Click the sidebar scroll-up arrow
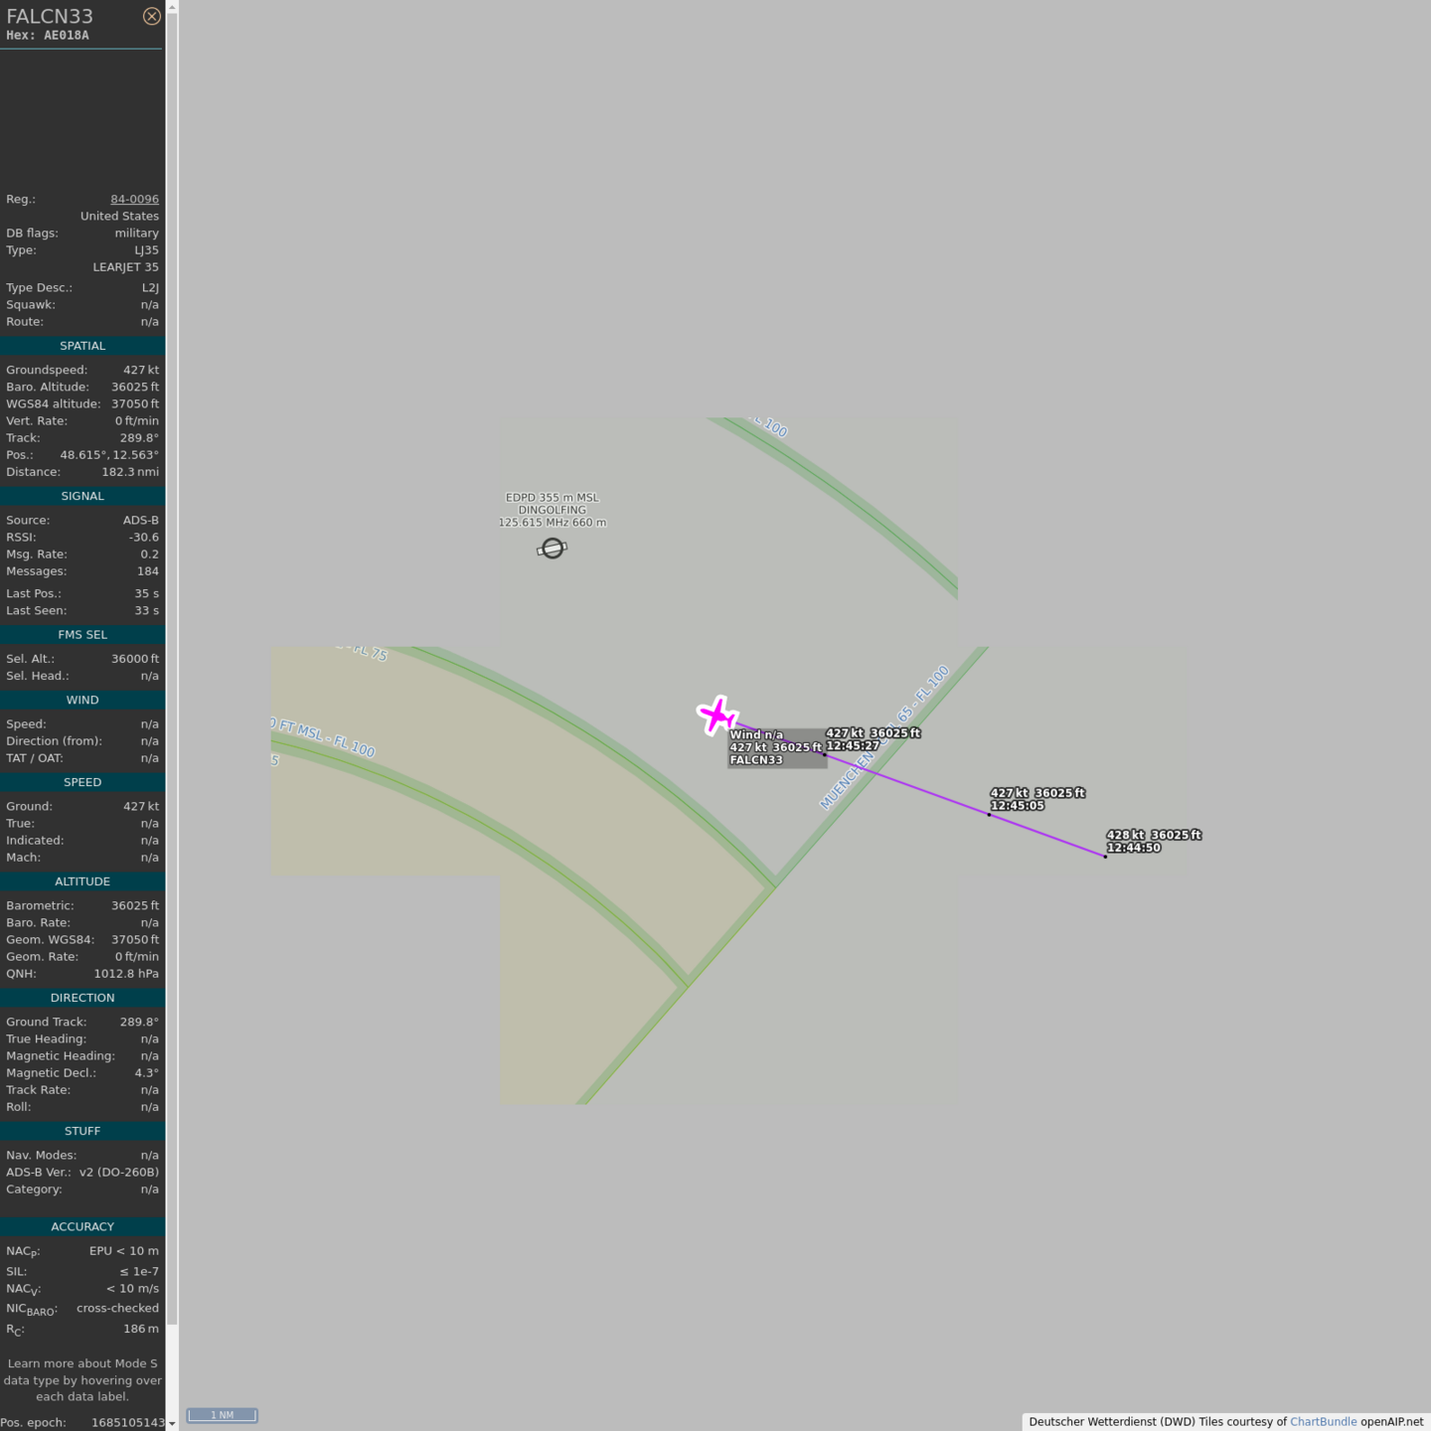The height and width of the screenshot is (1431, 1431). [172, 7]
